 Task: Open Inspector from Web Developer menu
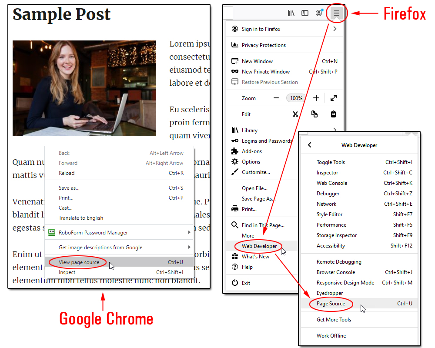(x=359, y=173)
